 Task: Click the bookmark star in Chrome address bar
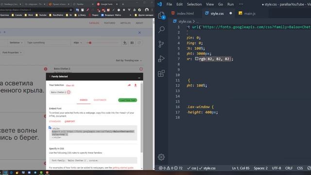coord(71,10)
